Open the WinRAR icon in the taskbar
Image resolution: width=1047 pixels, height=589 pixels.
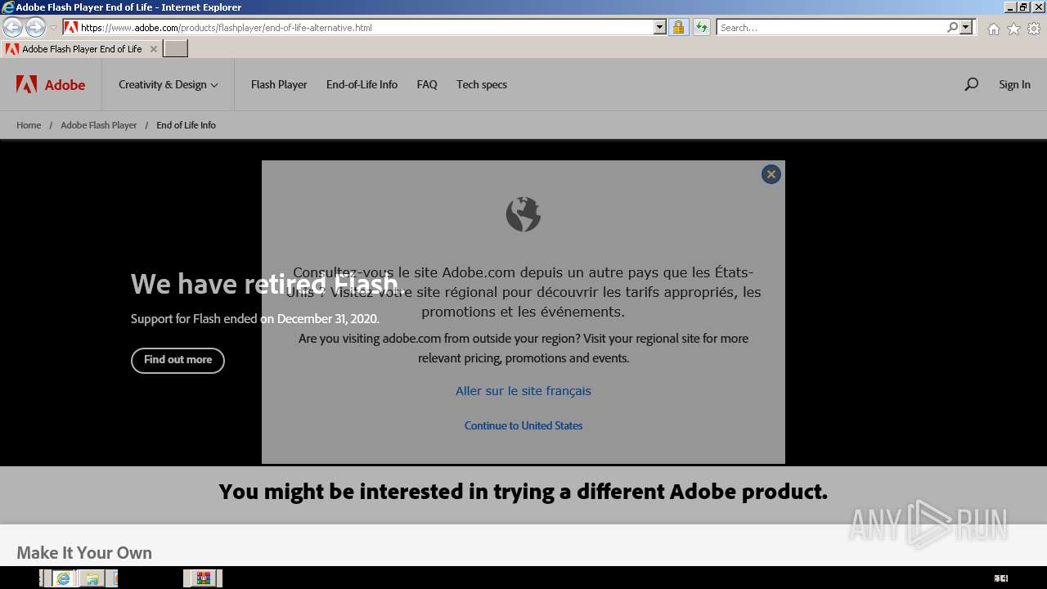pos(203,578)
